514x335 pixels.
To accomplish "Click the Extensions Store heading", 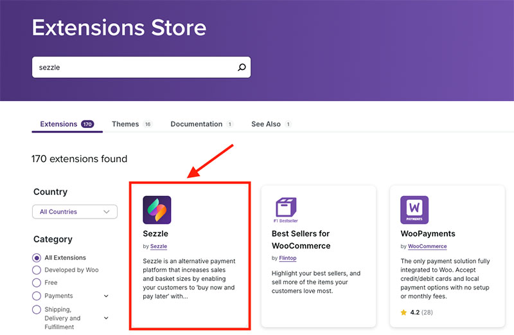I will 119,27.
